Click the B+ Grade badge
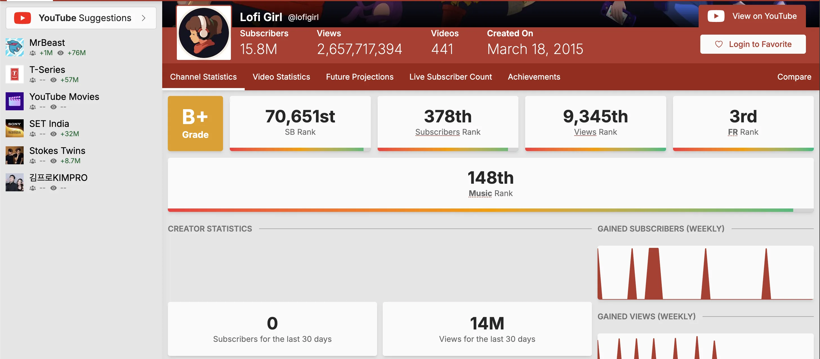This screenshot has height=359, width=820. tap(195, 124)
